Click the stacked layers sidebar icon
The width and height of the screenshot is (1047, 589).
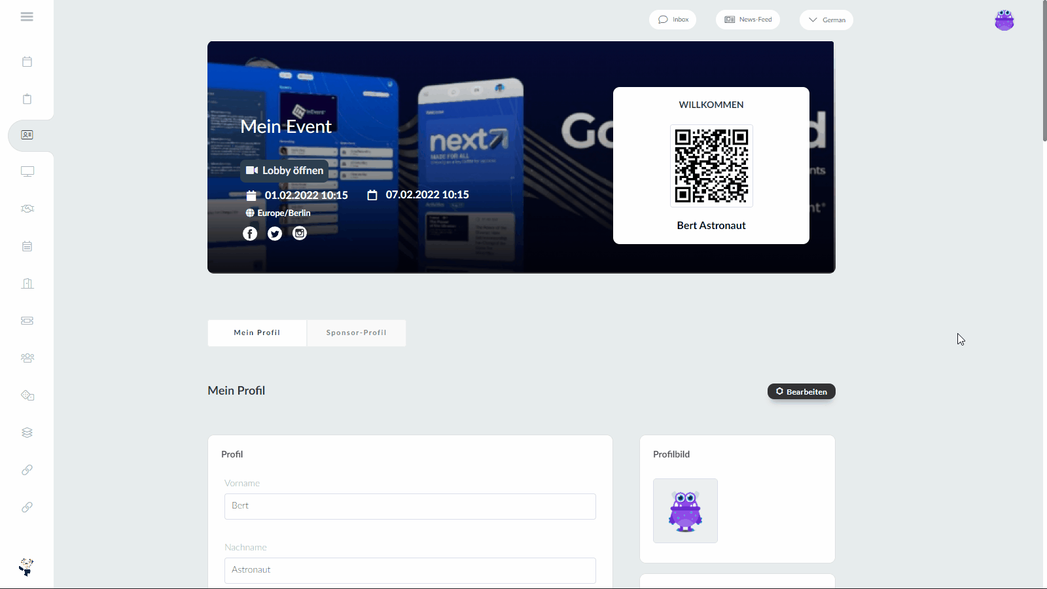point(27,433)
